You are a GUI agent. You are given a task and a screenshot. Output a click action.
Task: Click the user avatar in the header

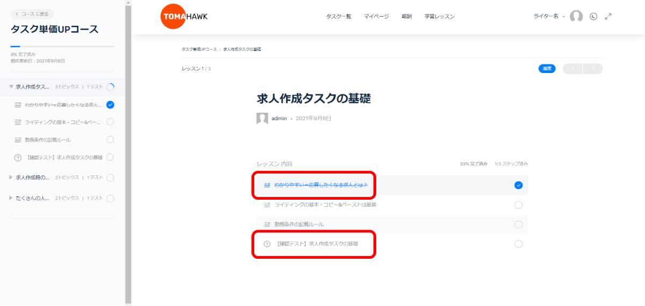576,17
